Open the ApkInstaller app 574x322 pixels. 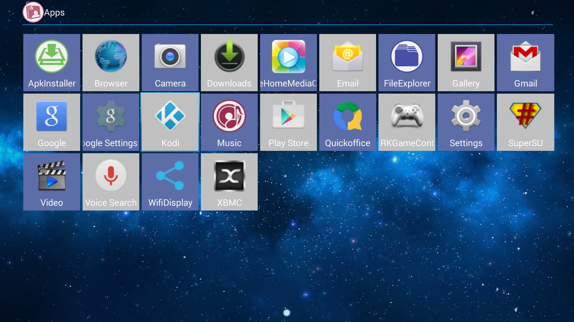52,63
